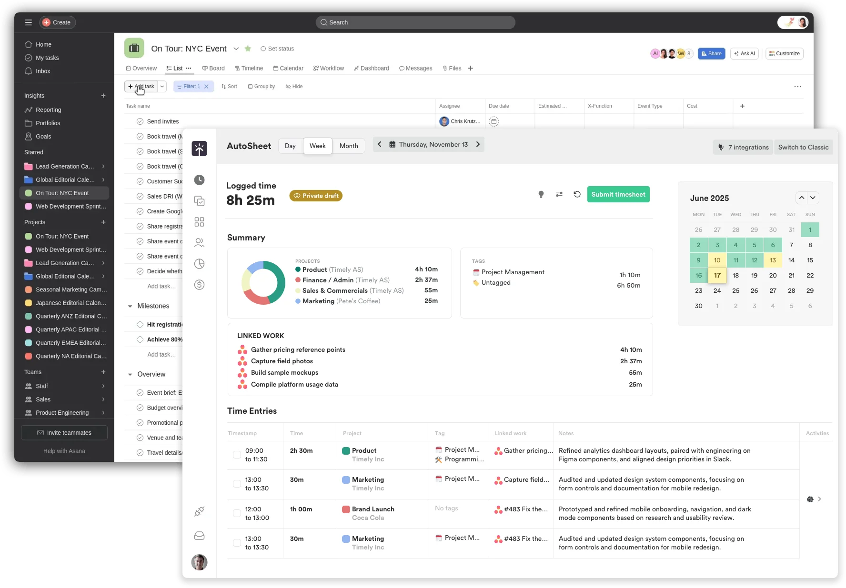Click the Submit timesheet button
The image size is (846, 588).
pyautogui.click(x=618, y=194)
